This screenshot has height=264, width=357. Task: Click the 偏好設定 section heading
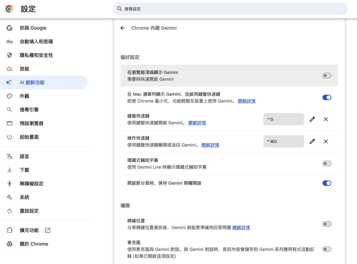(130, 57)
